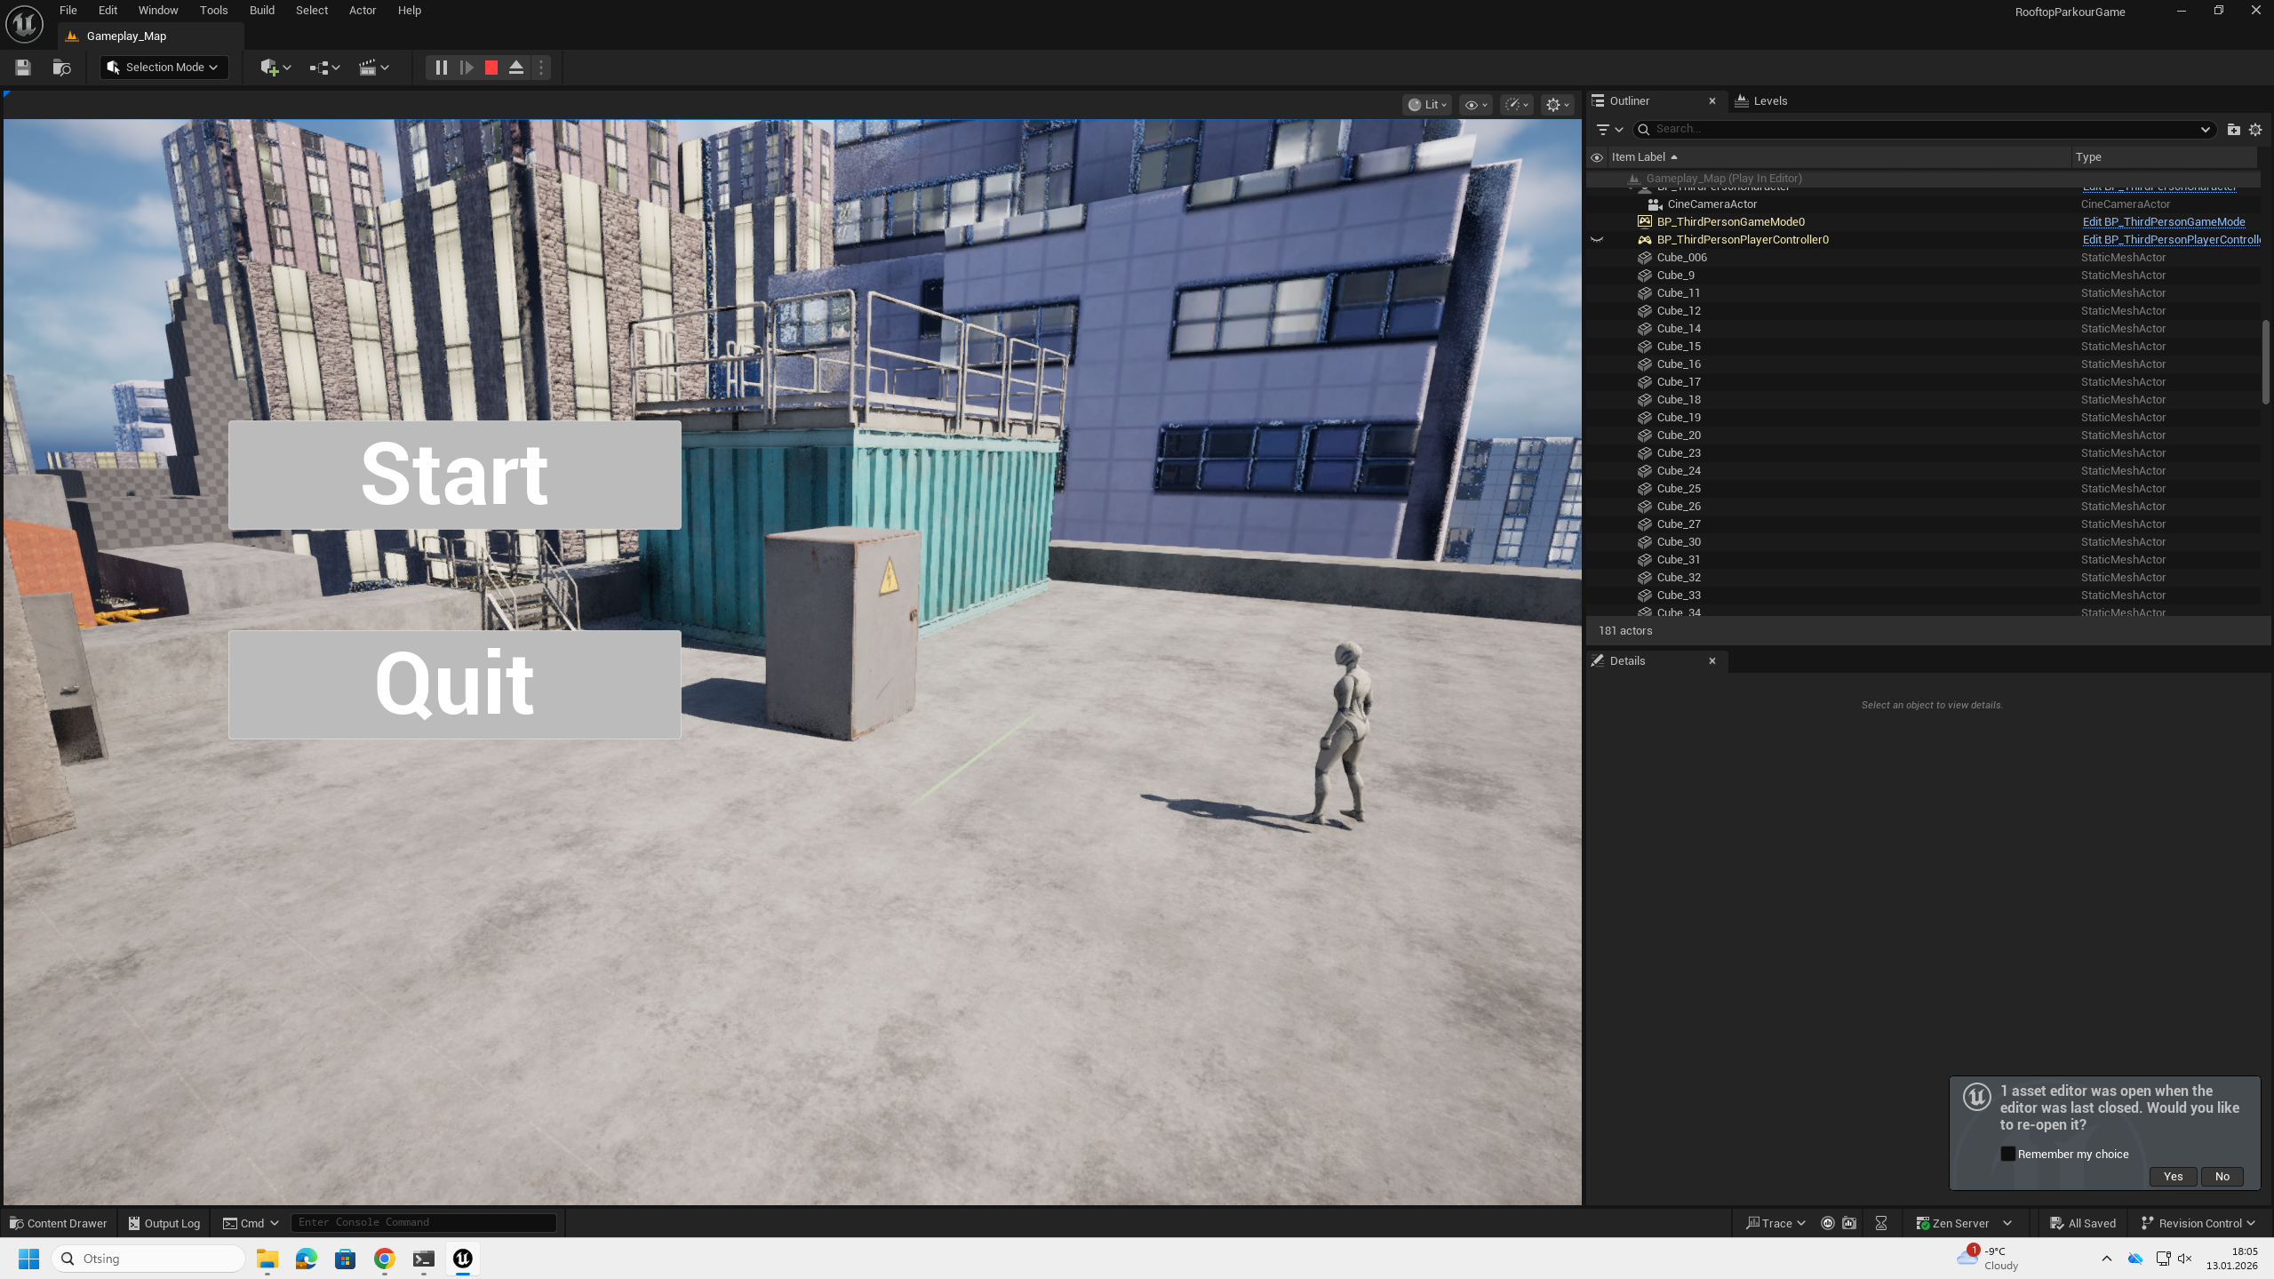Toggle visibility of BP_ThirdPersonPlayerController0
This screenshot has height=1279, width=2274.
pos(1597,240)
